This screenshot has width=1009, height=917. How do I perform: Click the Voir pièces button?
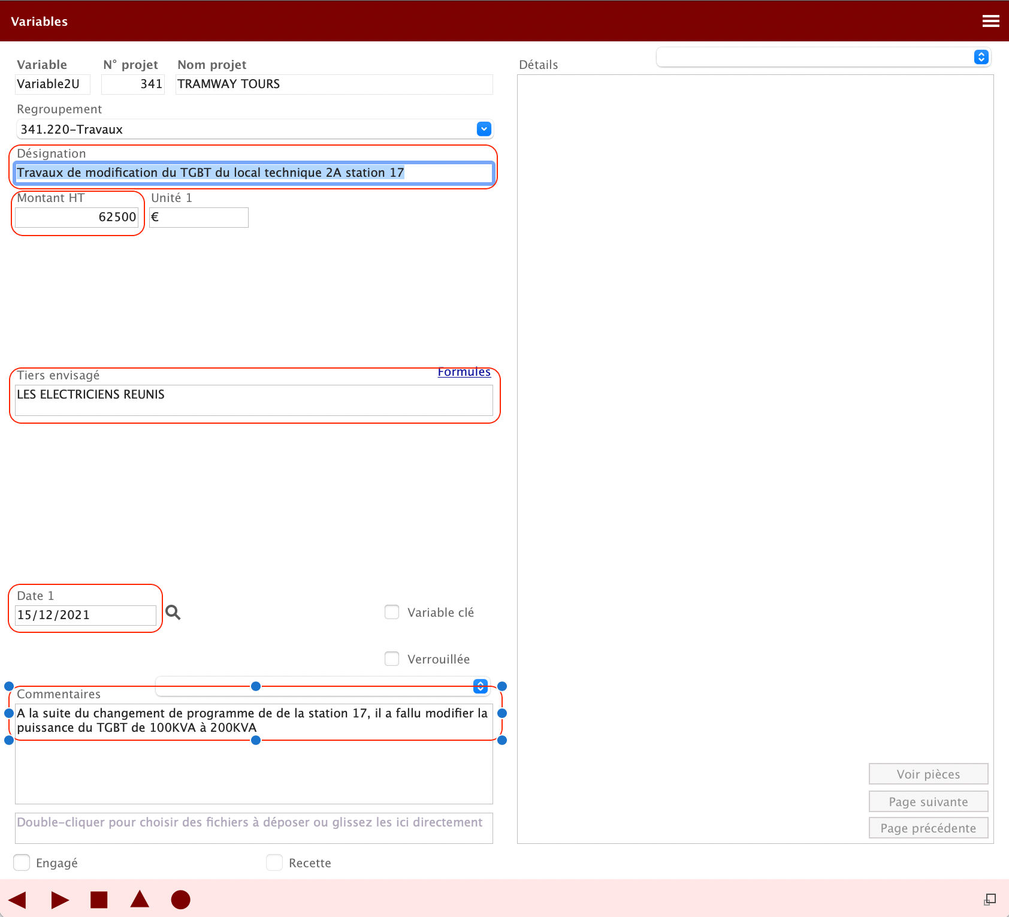pos(928,774)
